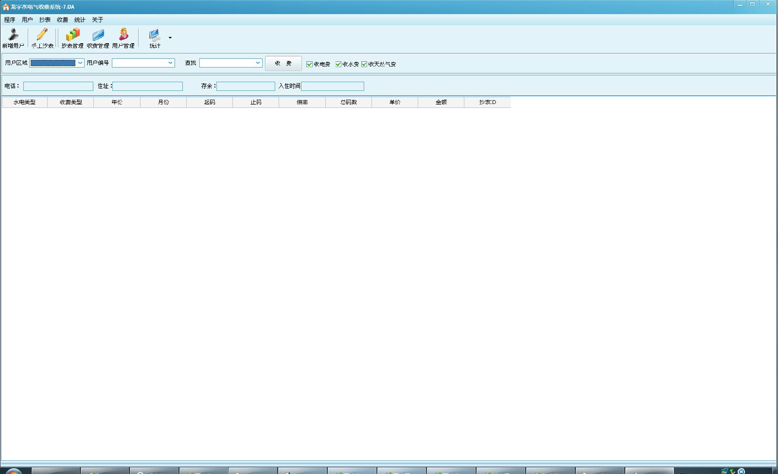Open 手工抄表 manual meter reading tool
The width and height of the screenshot is (778, 474).
pyautogui.click(x=42, y=38)
